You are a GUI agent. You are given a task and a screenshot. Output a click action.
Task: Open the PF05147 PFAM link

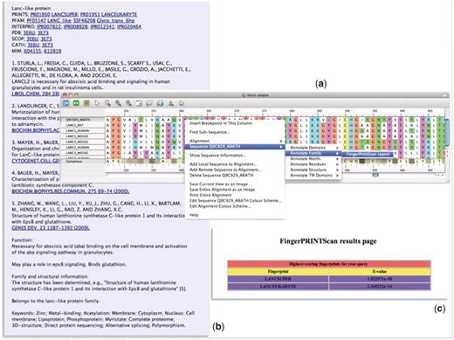37,20
